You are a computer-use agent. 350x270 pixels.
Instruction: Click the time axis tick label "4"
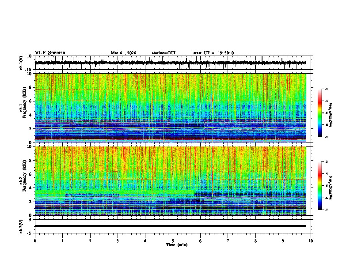tap(145, 241)
